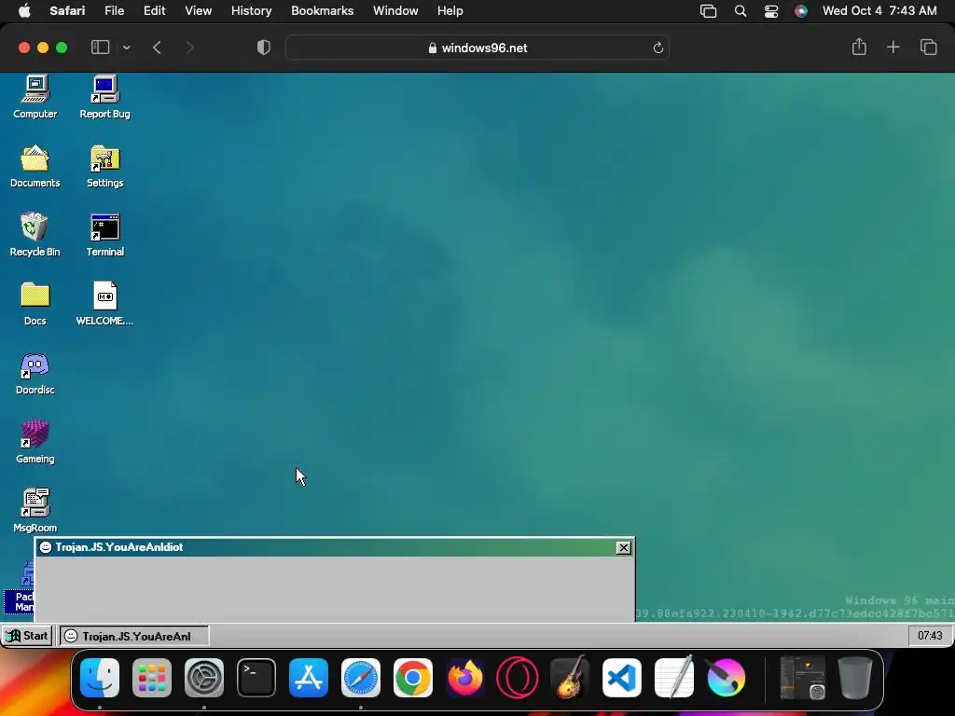This screenshot has width=955, height=716.
Task: Open App Store from the Dock
Action: [308, 677]
